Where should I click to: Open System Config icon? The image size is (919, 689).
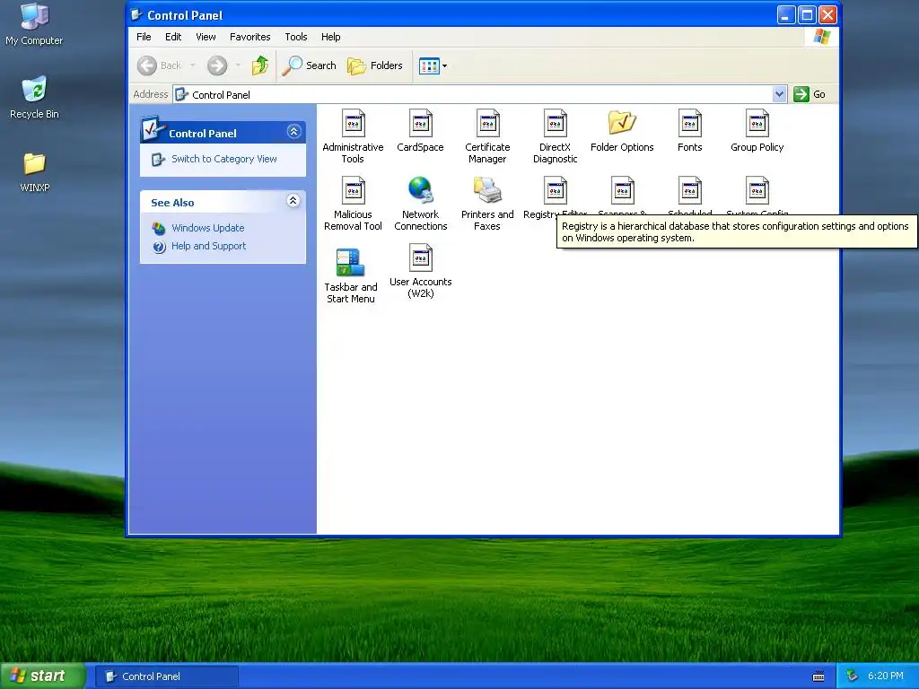(x=757, y=191)
